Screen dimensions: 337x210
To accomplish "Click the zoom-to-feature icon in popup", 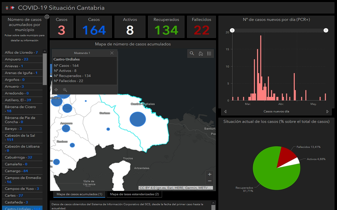I will (65, 90).
